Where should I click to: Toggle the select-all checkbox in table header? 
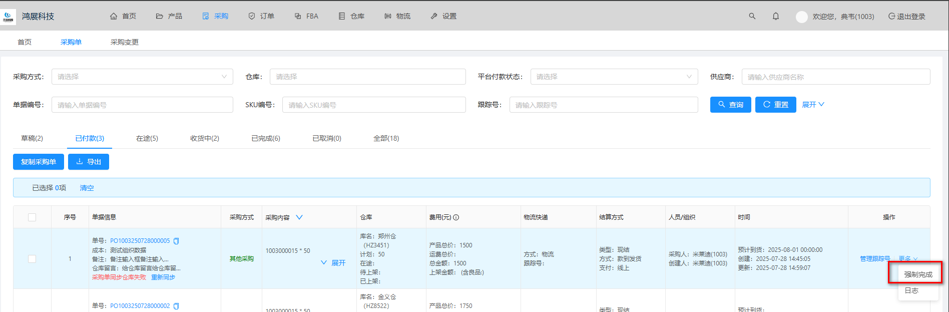[32, 217]
